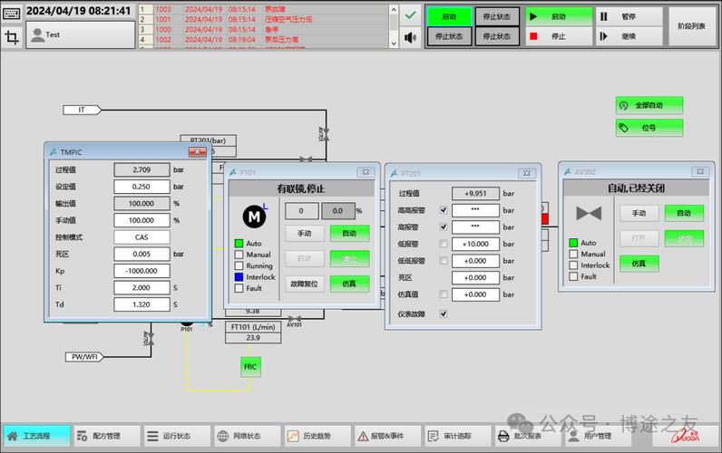Check the 低报警 checkbox in PT201

click(444, 244)
